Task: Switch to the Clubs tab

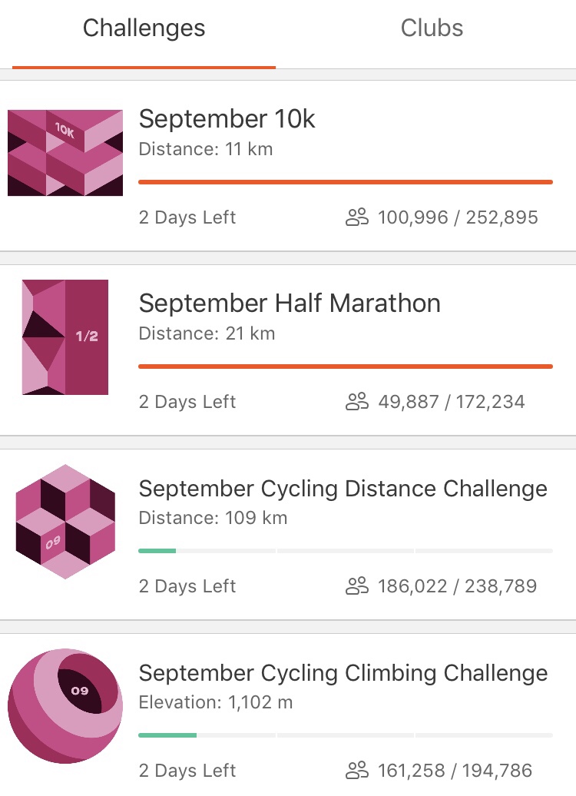Action: [432, 29]
